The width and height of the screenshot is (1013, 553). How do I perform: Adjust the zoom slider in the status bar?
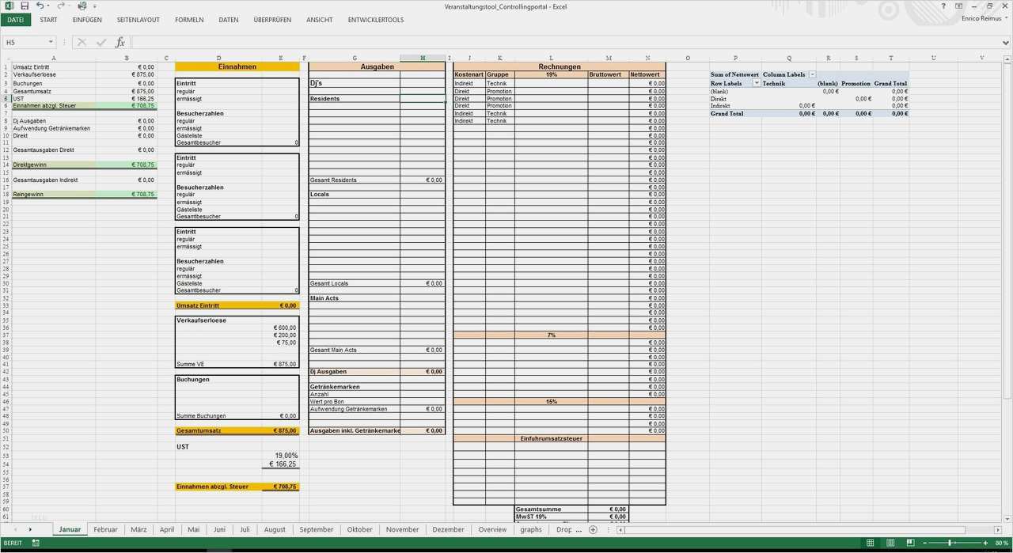950,544
